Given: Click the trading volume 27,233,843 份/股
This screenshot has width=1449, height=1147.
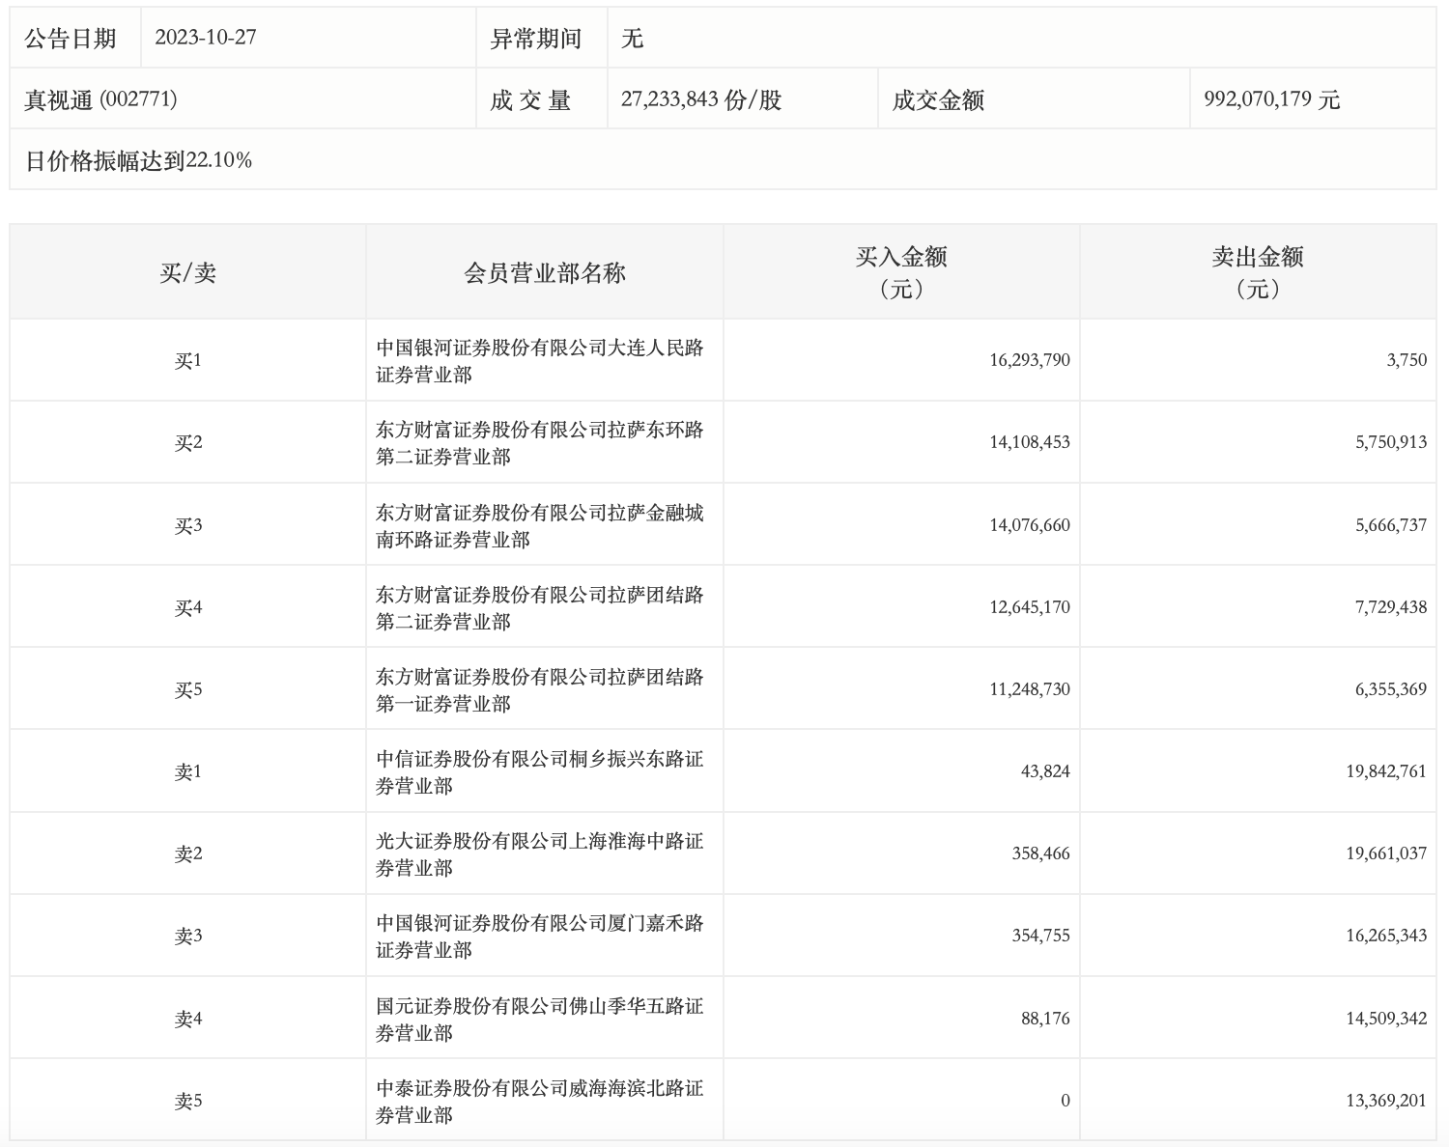Looking at the screenshot, I should coord(701,99).
